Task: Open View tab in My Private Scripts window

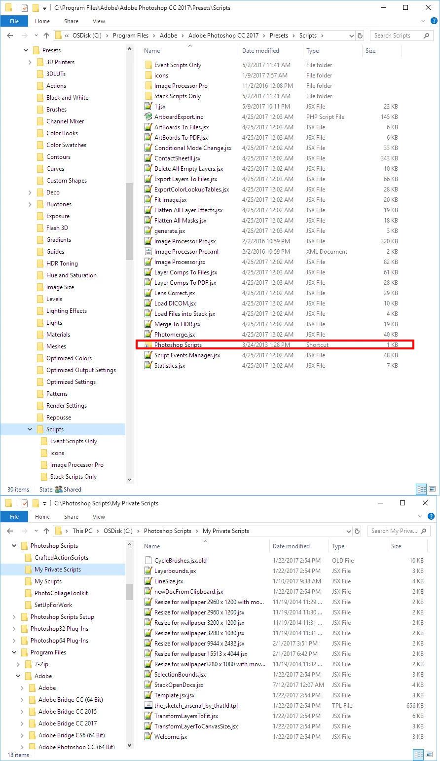Action: point(99,517)
